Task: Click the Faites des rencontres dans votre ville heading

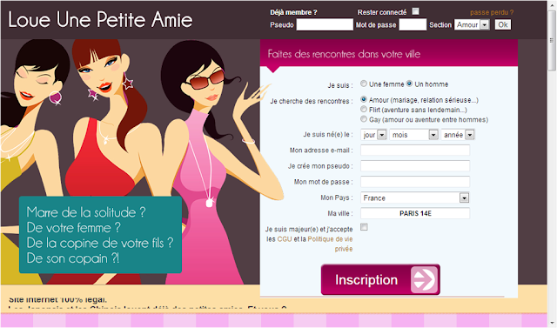Action: point(344,54)
